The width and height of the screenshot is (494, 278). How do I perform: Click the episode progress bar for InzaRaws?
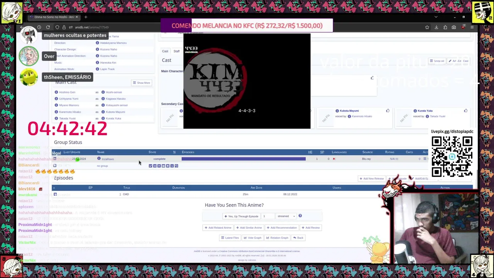pyautogui.click(x=244, y=159)
